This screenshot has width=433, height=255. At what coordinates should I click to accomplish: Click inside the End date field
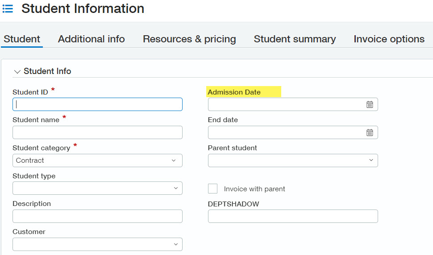click(286, 132)
